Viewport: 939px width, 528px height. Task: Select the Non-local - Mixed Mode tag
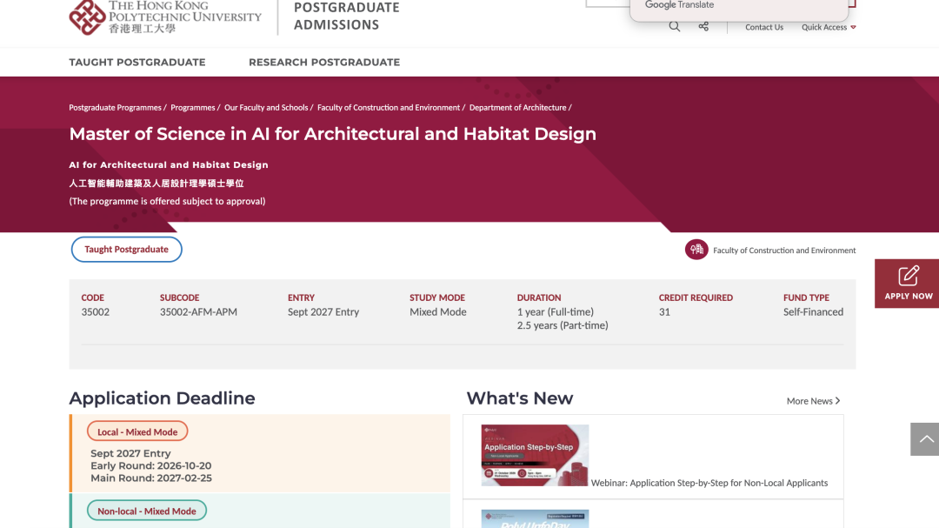[147, 511]
